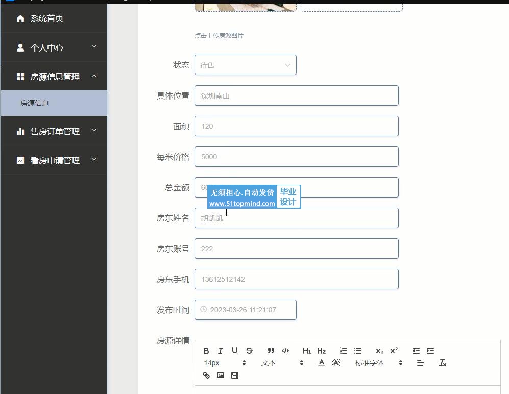Collapse the 房源信息管理 menu chevron
The height and width of the screenshot is (394, 509).
coord(94,76)
